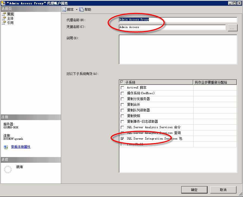243x197 pixels.
Task: Close the proxy account properties window
Action: pos(239,3)
